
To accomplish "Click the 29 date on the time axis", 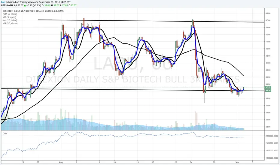I will [x=214, y=162].
